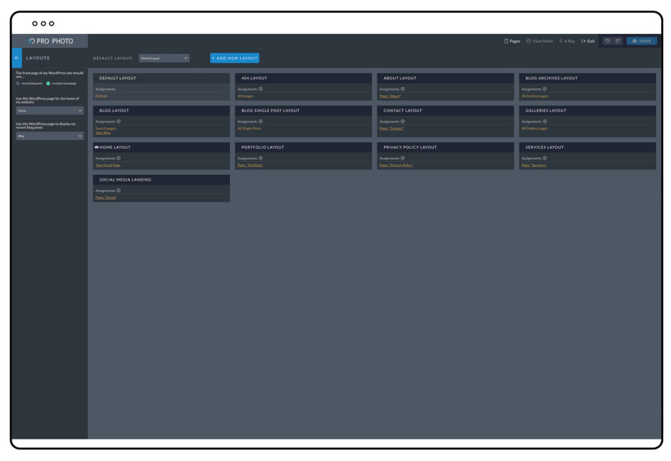Image resolution: width=671 pixels, height=461 pixels.
Task: Click the ProPhoto logo
Action: (x=50, y=41)
